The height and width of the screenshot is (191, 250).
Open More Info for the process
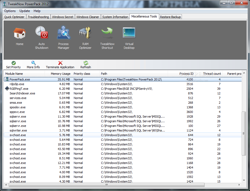click(x=33, y=65)
